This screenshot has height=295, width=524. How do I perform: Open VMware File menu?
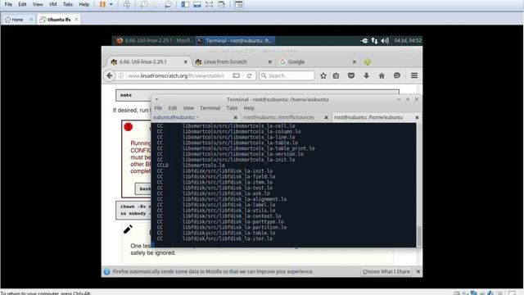pyautogui.click(x=8, y=4)
